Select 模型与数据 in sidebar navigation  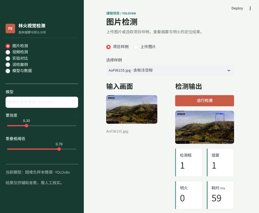click(x=19, y=71)
